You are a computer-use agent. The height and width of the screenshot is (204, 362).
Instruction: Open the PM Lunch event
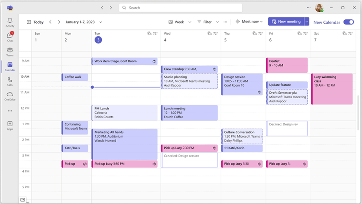(x=124, y=113)
